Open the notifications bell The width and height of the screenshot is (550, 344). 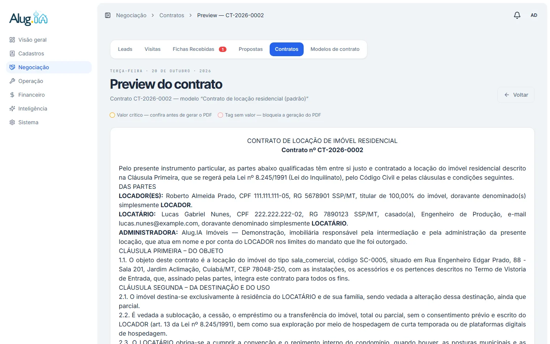(517, 15)
